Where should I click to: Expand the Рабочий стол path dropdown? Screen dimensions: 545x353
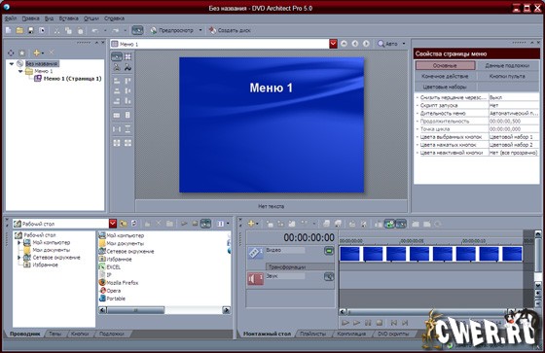[113, 224]
